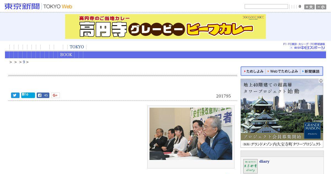Share the article on Google+
This screenshot has width=331, height=174.
(55, 95)
